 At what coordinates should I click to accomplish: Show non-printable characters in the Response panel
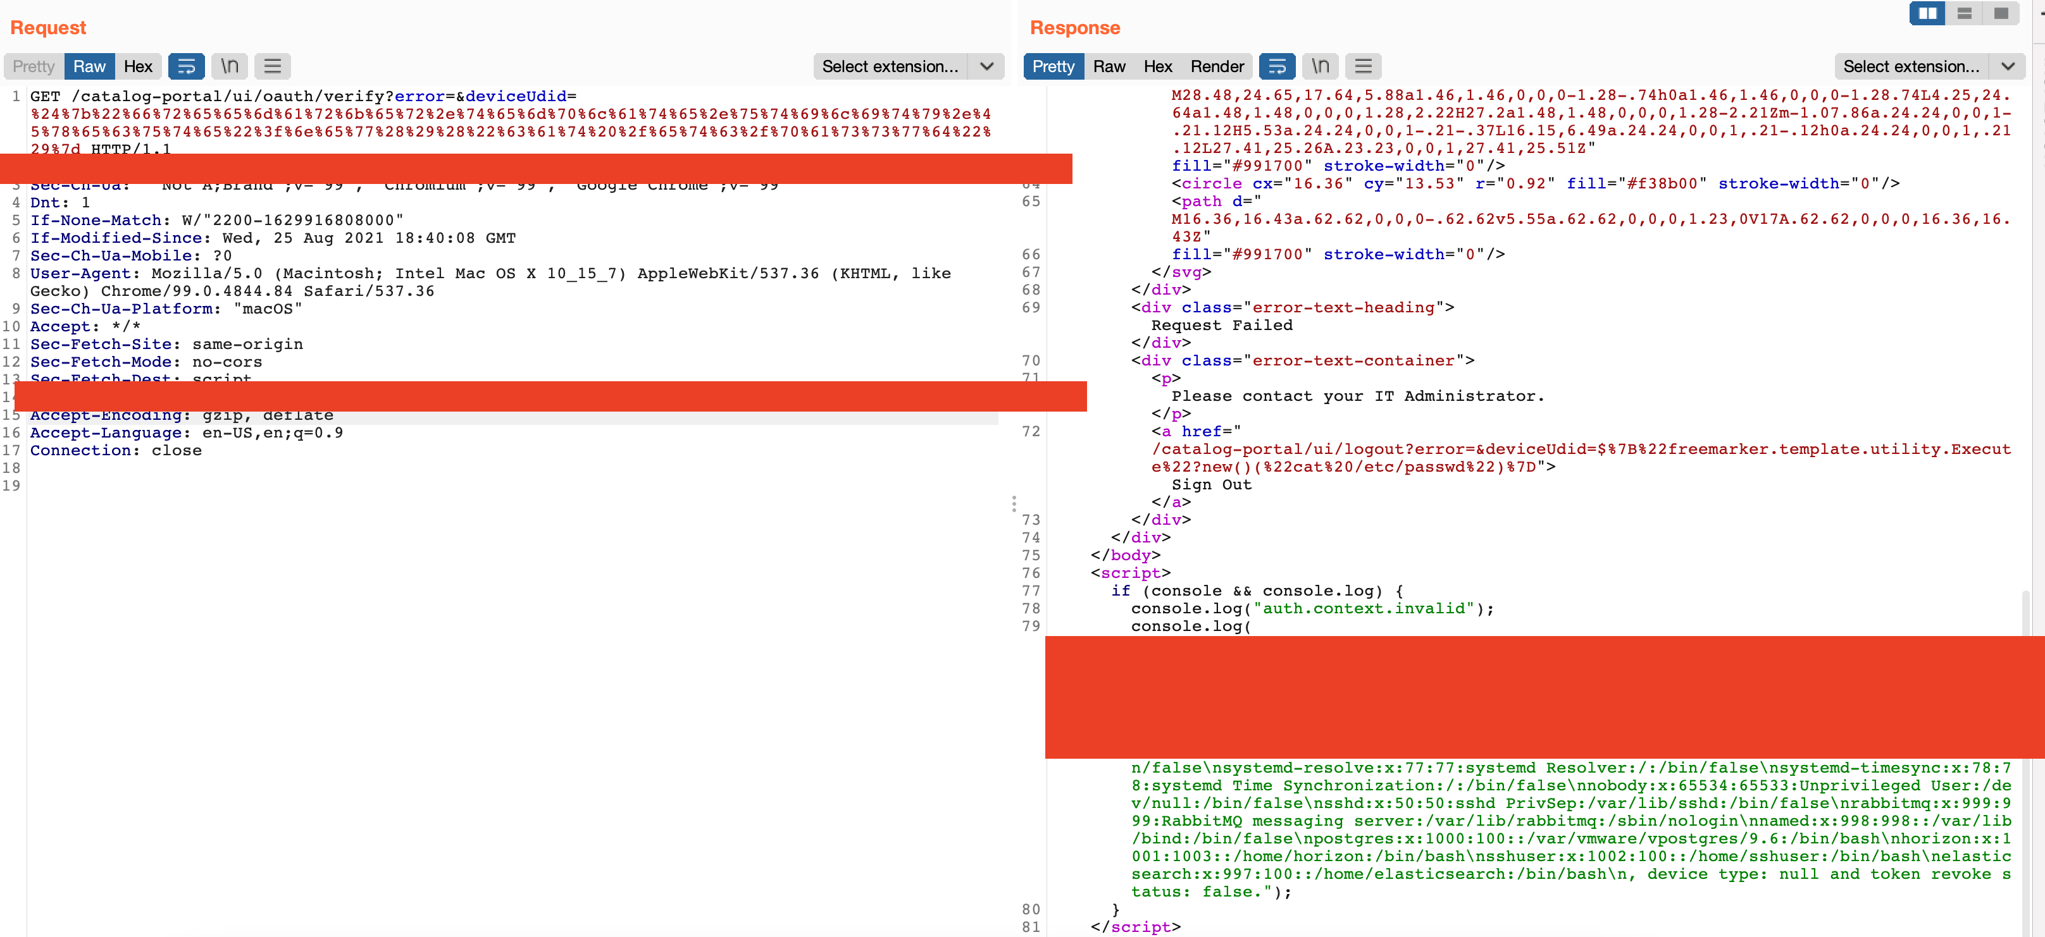pos(1320,66)
